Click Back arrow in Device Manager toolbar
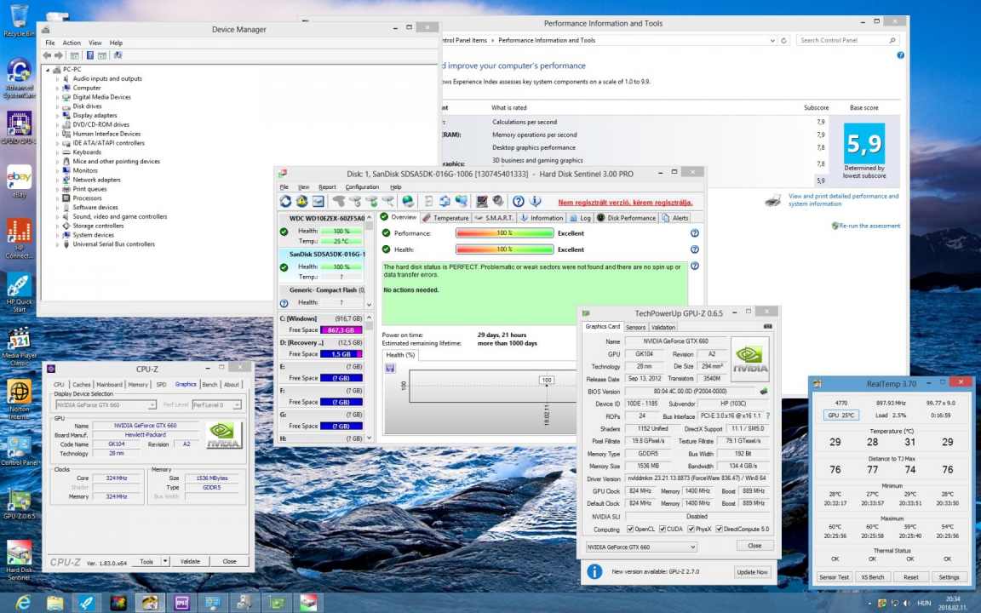Image resolution: width=981 pixels, height=613 pixels. [47, 55]
